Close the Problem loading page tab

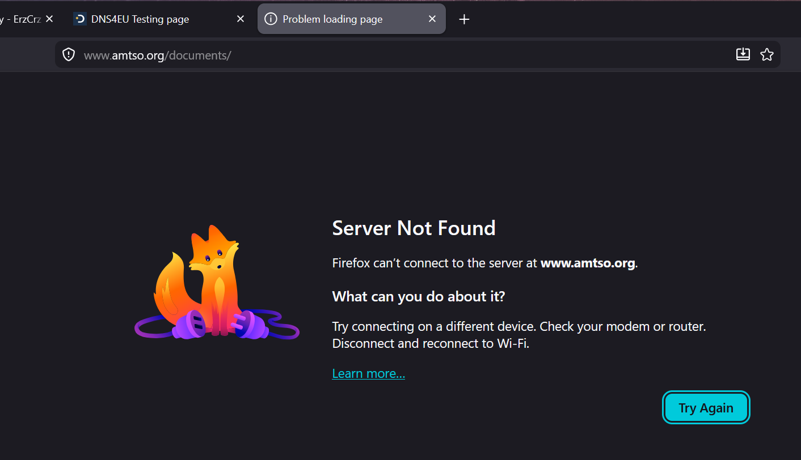(x=432, y=19)
